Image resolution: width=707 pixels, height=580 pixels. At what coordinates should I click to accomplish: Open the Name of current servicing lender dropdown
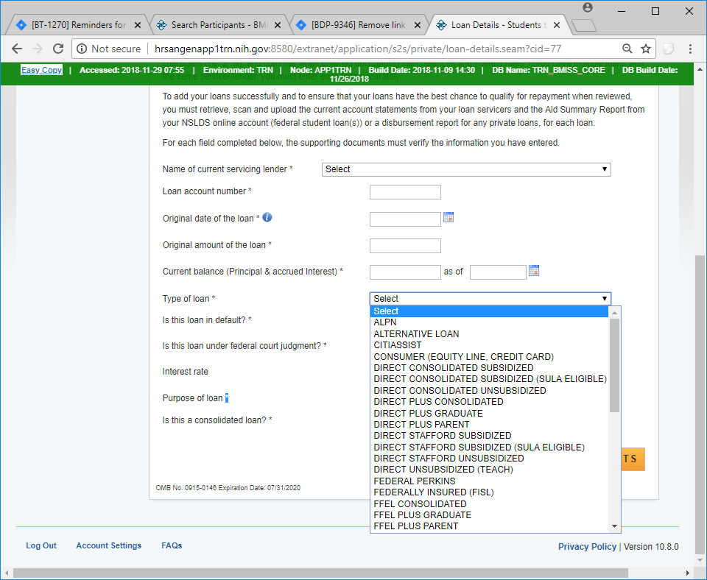coord(466,169)
